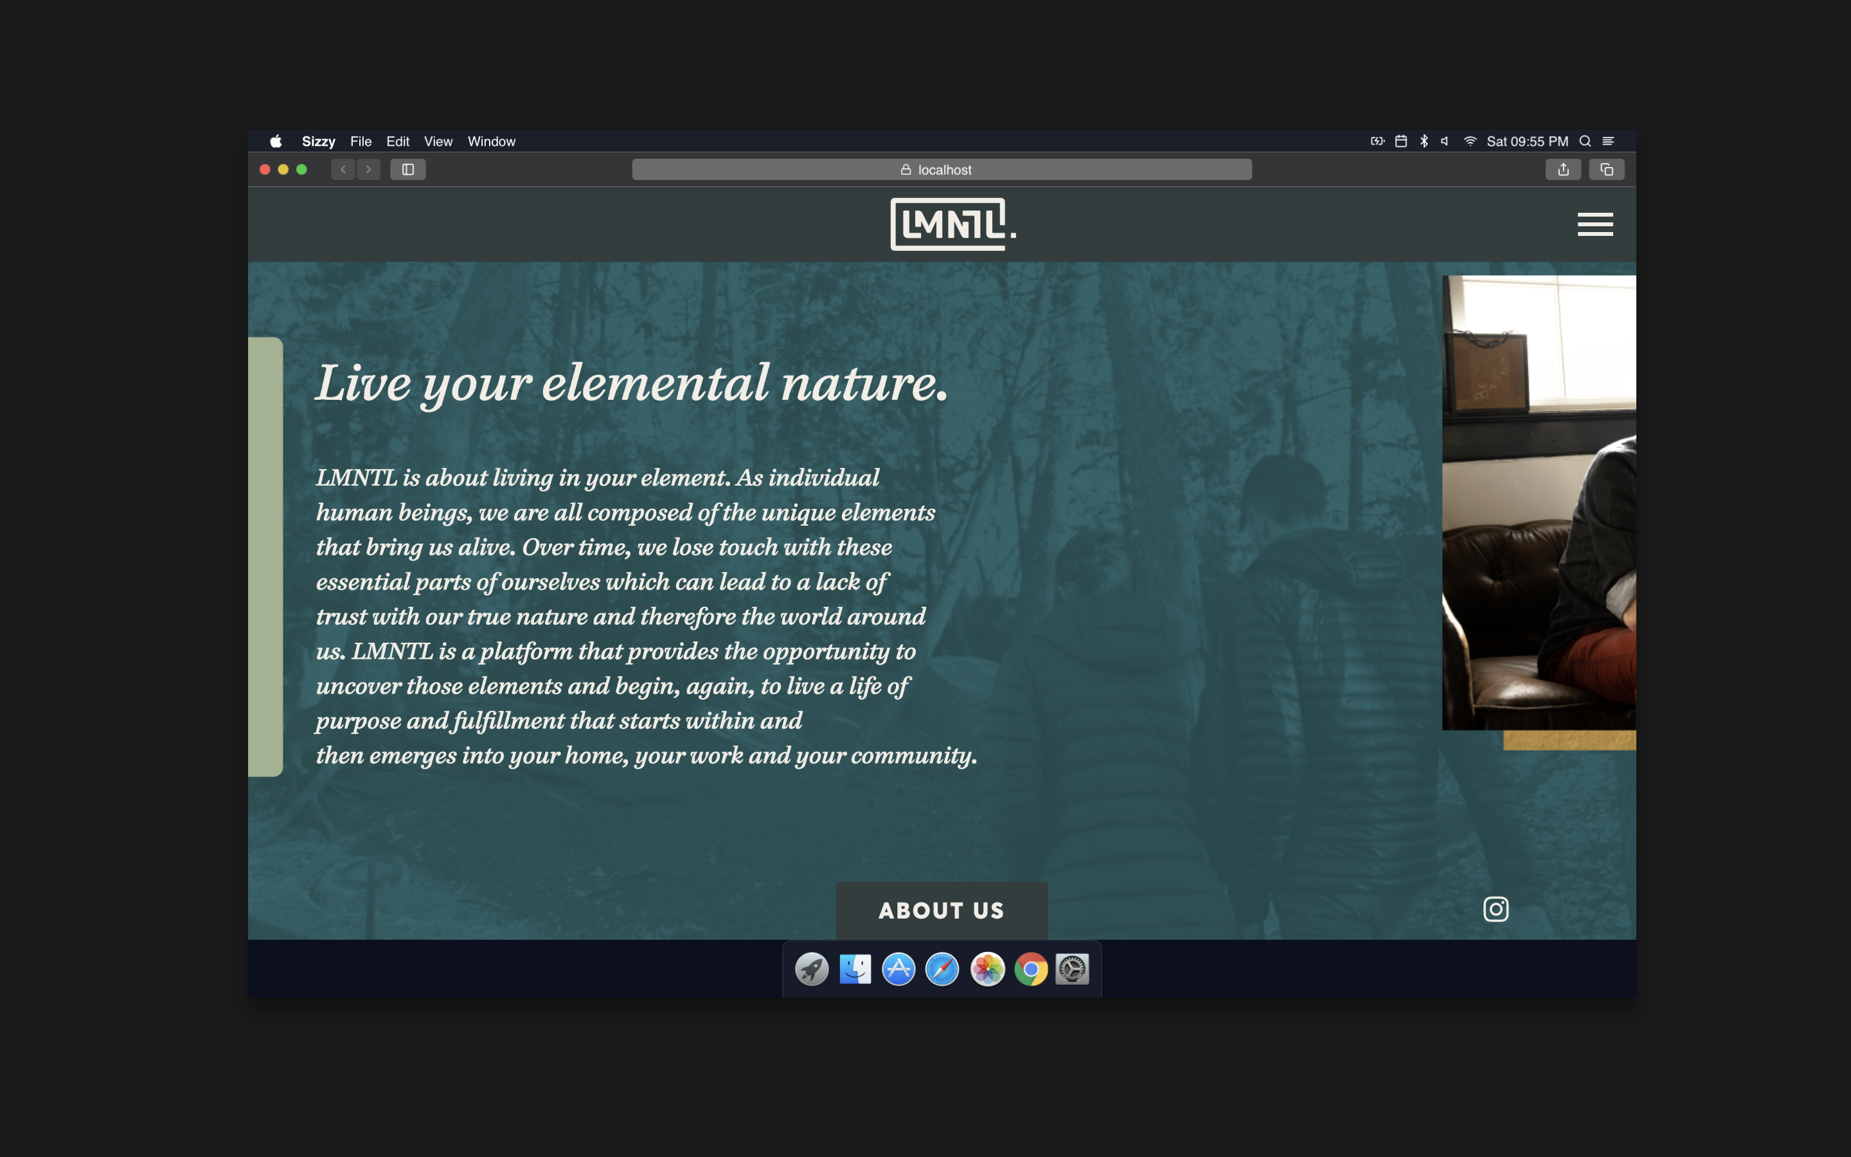Click the Wi-Fi status icon
Viewport: 1851px width, 1157px height.
click(1469, 141)
